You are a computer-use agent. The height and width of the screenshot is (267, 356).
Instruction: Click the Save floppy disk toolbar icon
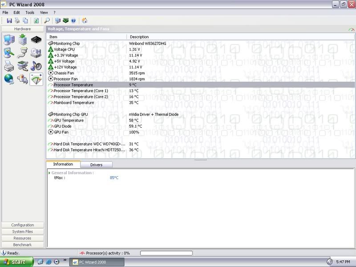pyautogui.click(x=9, y=20)
